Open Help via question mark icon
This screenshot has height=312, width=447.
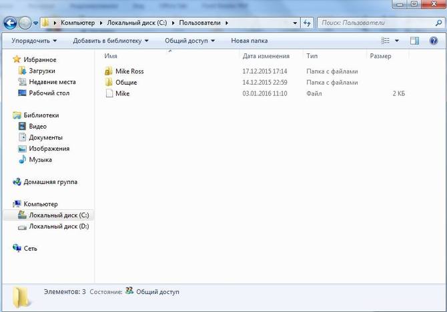coord(434,41)
